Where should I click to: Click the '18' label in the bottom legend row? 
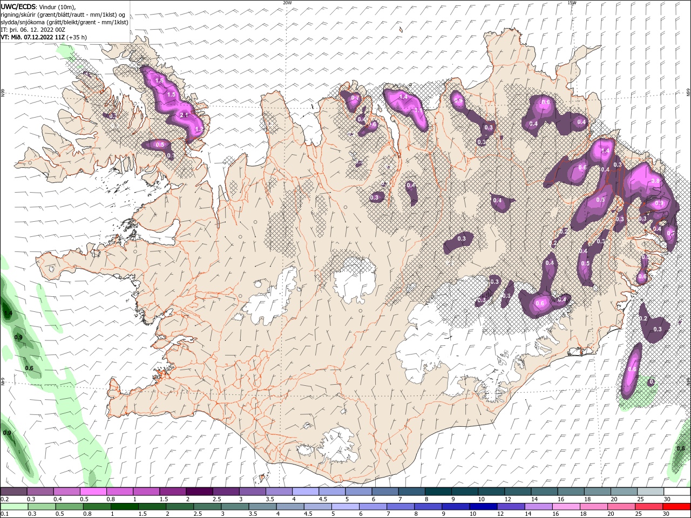[583, 514]
